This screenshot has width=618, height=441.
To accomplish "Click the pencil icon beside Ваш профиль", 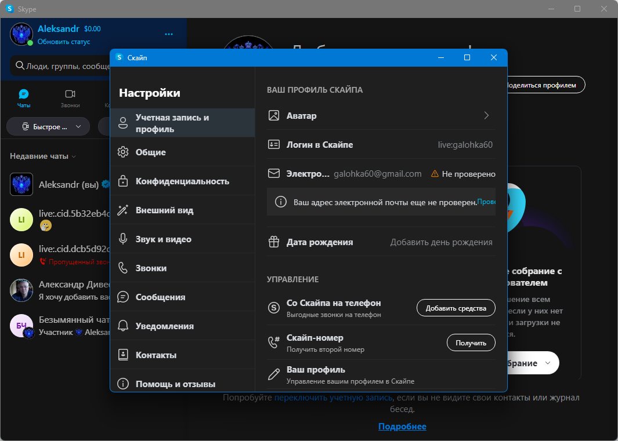I will tap(273, 374).
